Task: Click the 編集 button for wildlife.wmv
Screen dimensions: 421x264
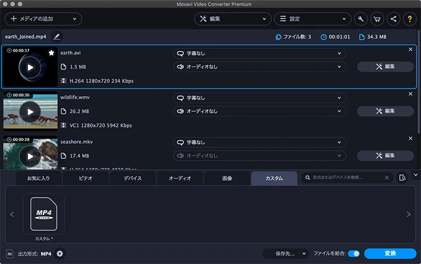Action: pyautogui.click(x=386, y=111)
